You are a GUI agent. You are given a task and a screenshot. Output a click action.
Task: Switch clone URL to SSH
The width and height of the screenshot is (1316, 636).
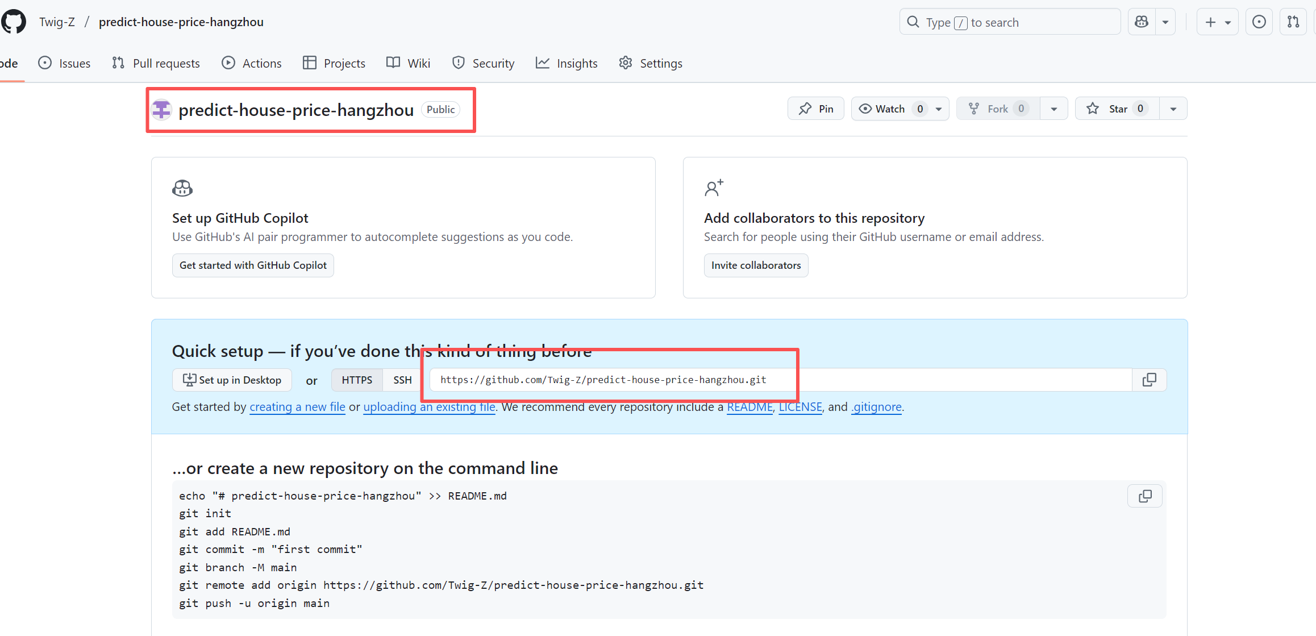pos(402,380)
